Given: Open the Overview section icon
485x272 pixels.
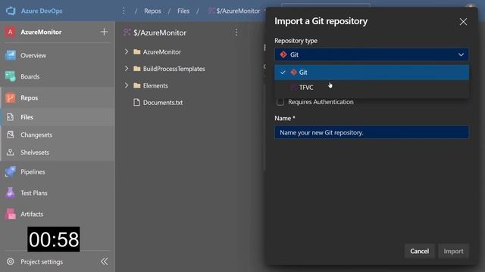Looking at the screenshot, I should tap(10, 55).
